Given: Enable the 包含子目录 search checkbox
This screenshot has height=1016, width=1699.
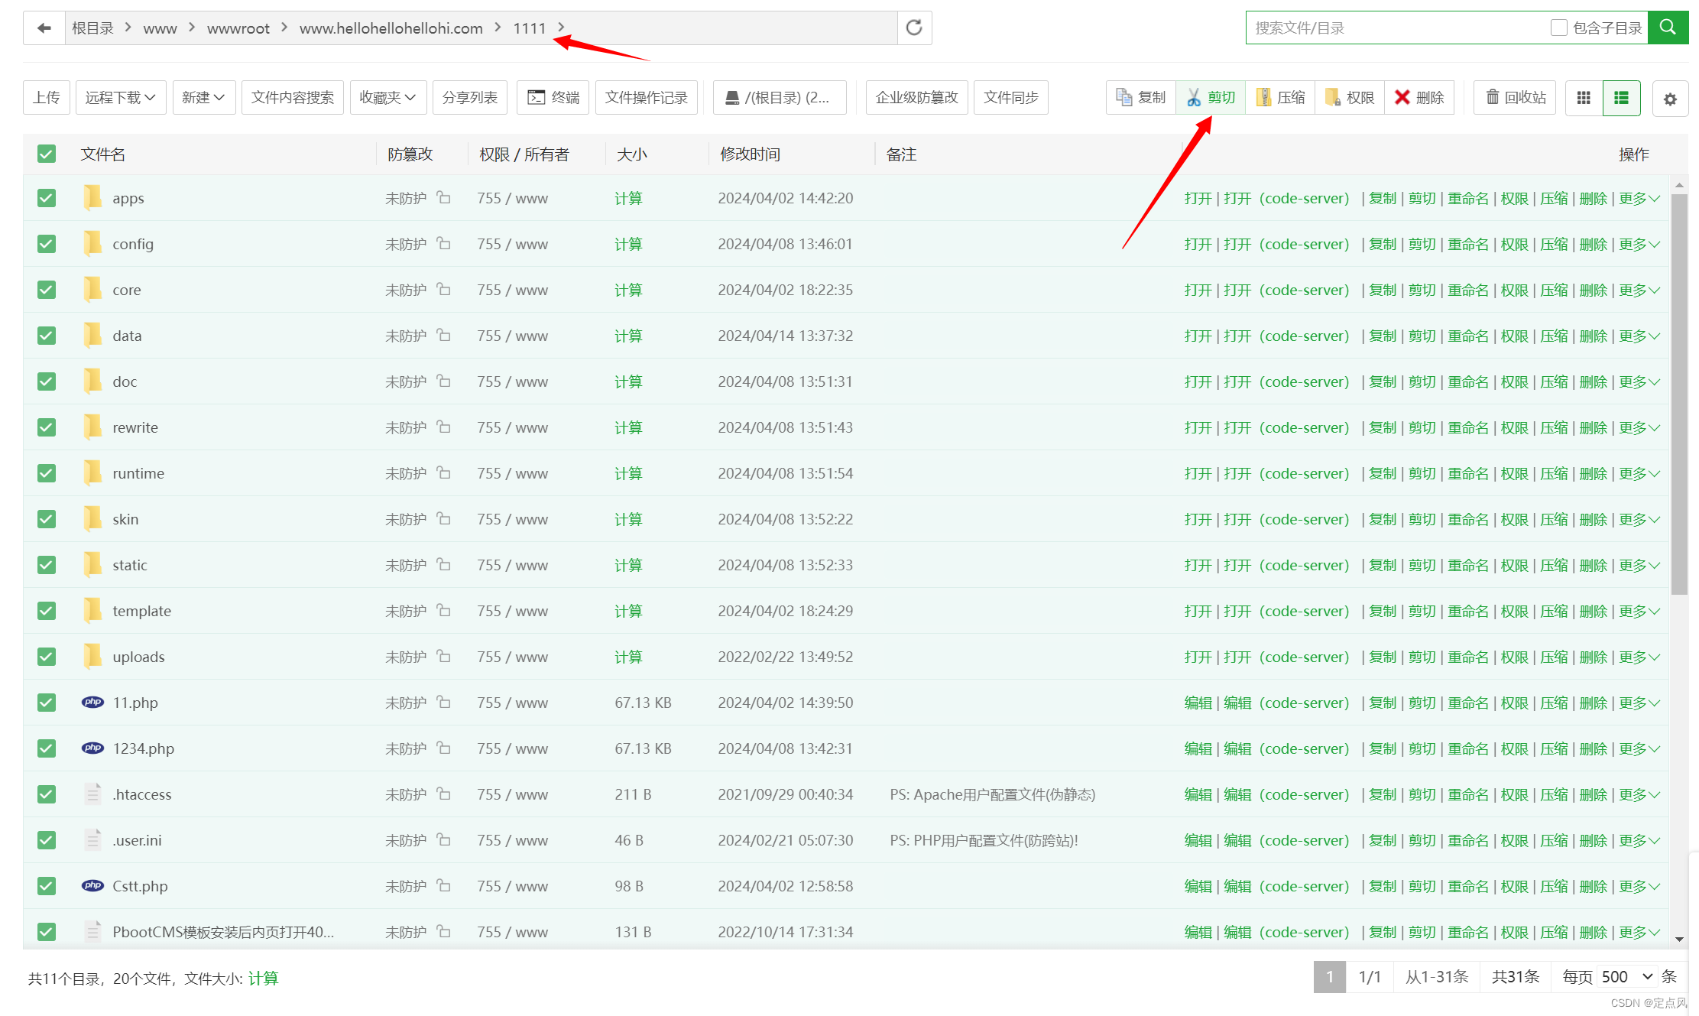Looking at the screenshot, I should pos(1559,28).
